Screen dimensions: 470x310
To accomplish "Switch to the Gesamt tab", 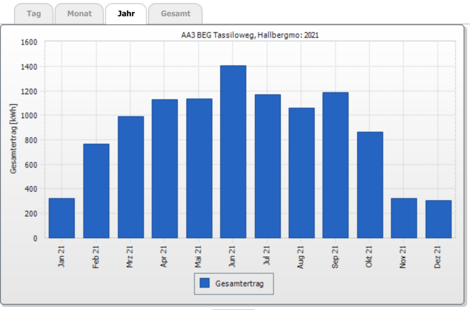I will click(175, 14).
